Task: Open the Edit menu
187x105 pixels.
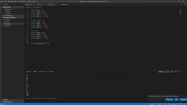Action: (5, 1)
